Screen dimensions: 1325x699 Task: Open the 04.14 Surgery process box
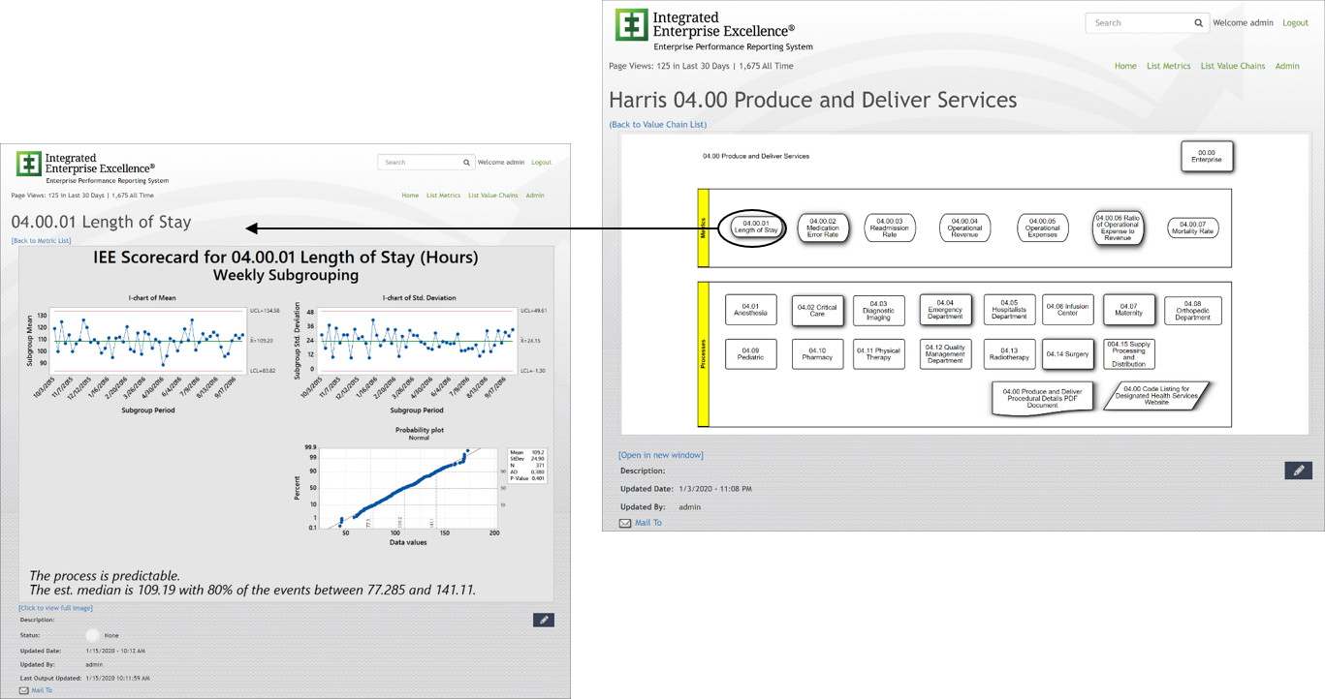pos(1067,354)
